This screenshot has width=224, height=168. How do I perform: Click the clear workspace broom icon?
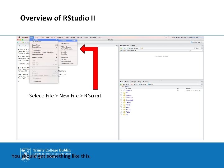(x=142, y=48)
